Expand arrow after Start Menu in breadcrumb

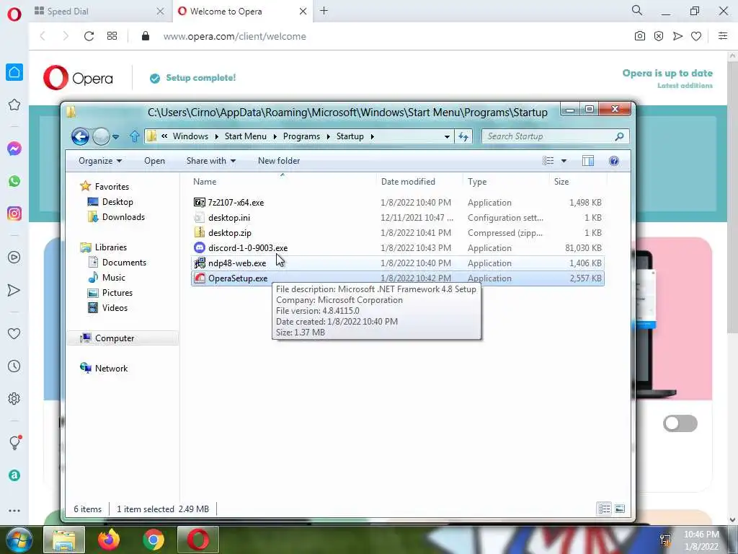[x=275, y=136]
